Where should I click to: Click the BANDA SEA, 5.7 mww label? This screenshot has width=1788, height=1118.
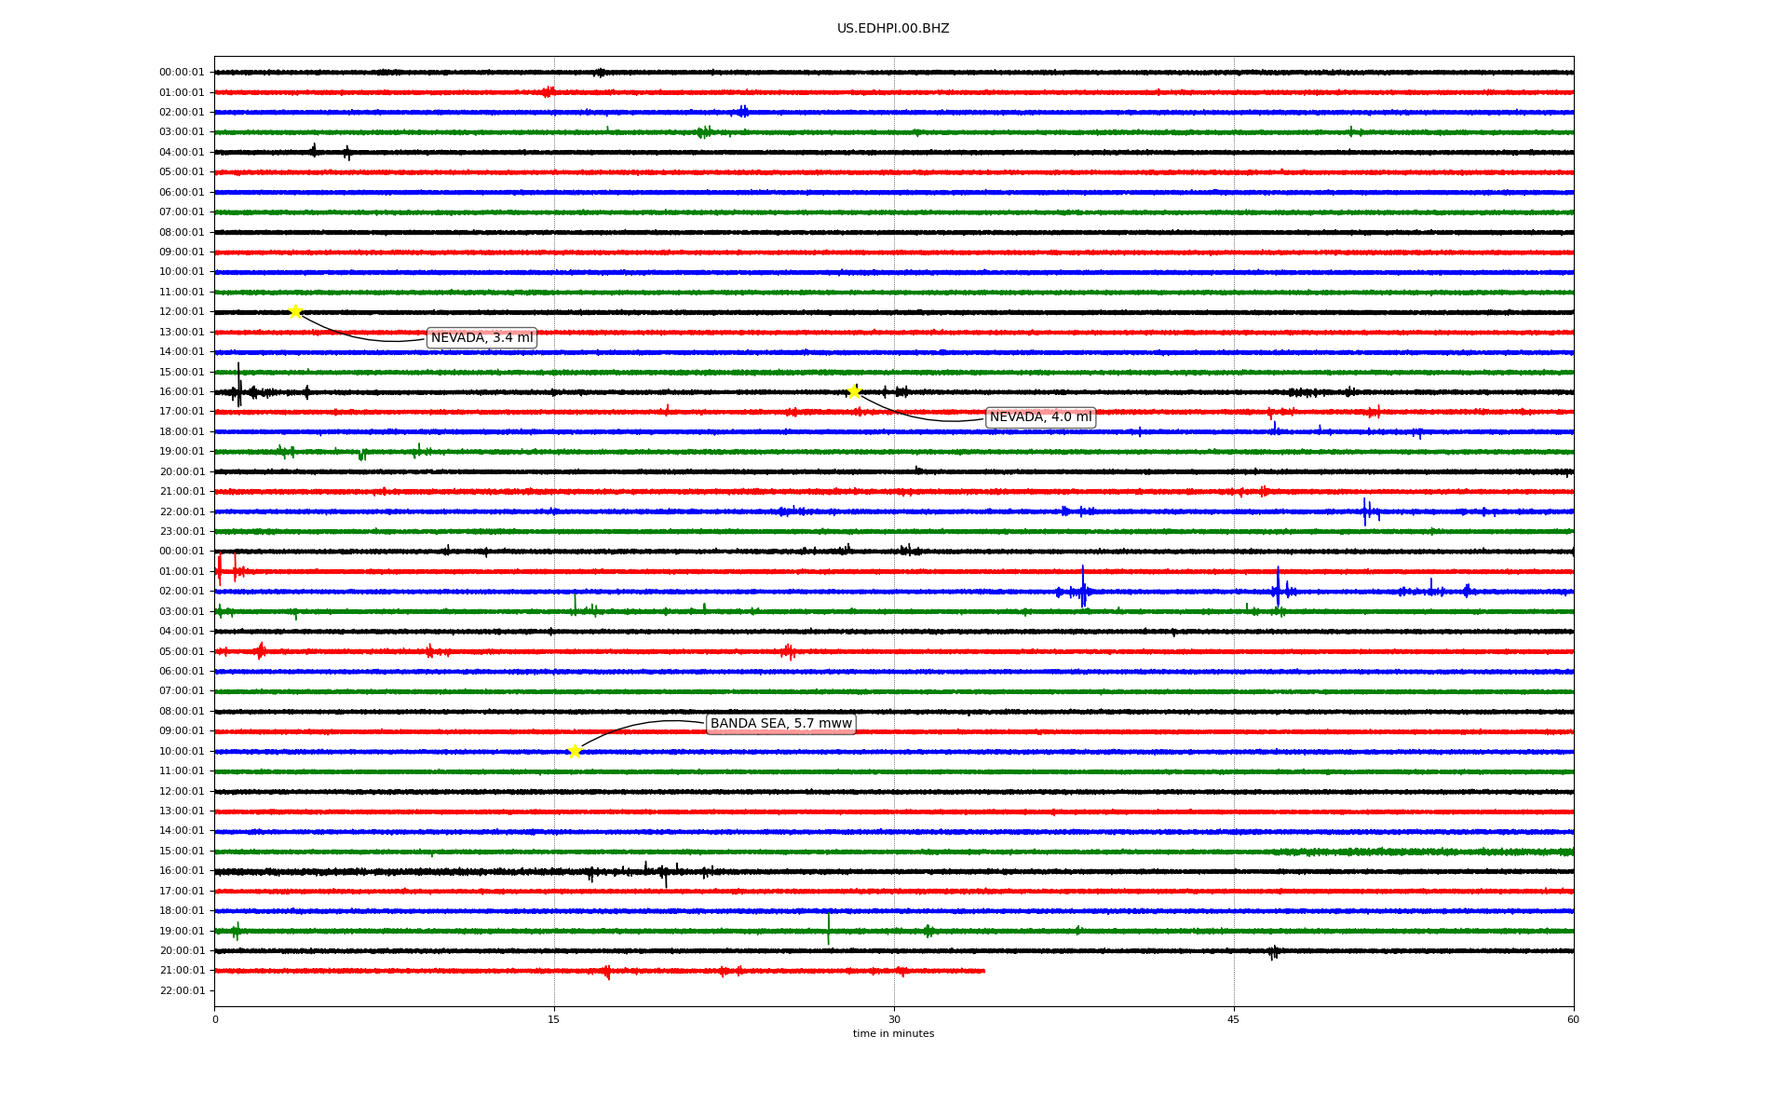[780, 724]
